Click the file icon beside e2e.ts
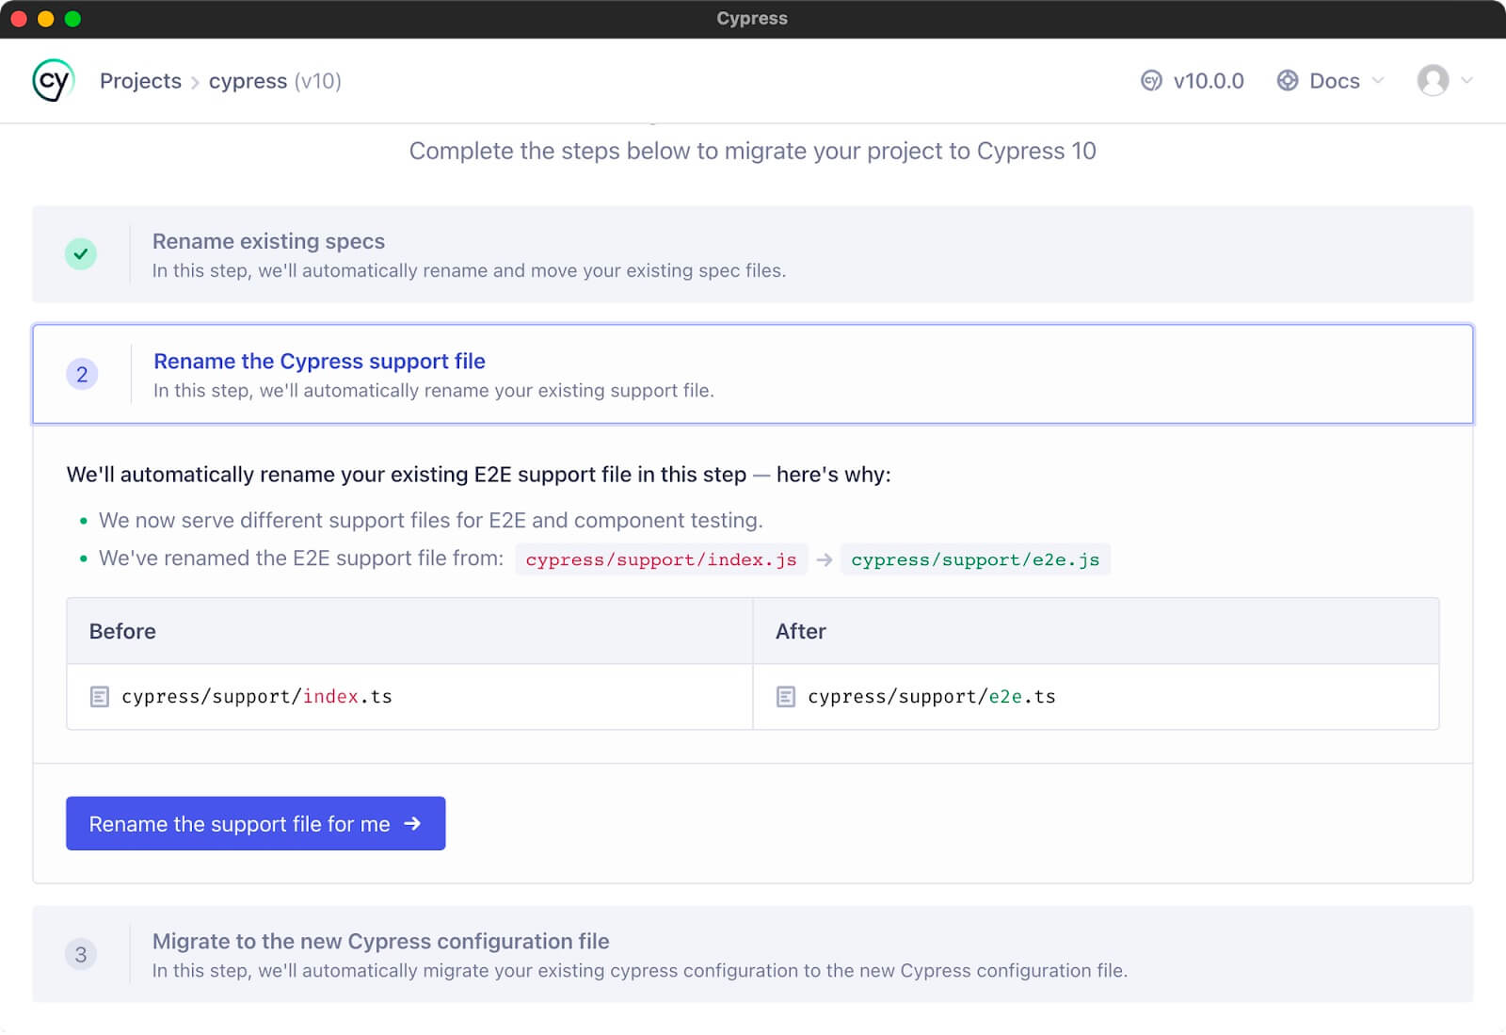Image resolution: width=1506 pixels, height=1035 pixels. coord(786,697)
